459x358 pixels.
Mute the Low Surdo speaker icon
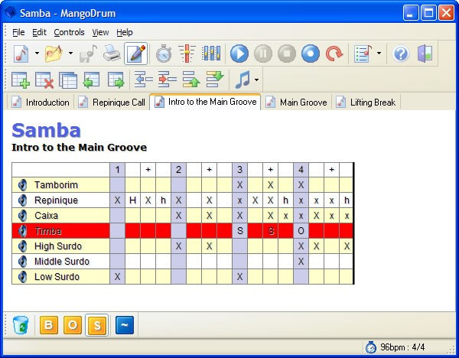click(x=22, y=277)
